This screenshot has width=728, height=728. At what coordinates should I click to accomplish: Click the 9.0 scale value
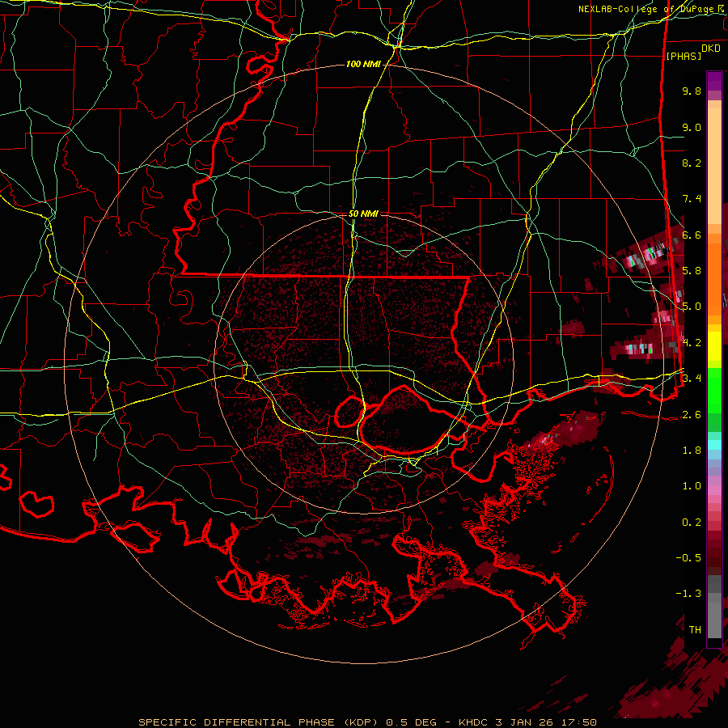pyautogui.click(x=692, y=127)
